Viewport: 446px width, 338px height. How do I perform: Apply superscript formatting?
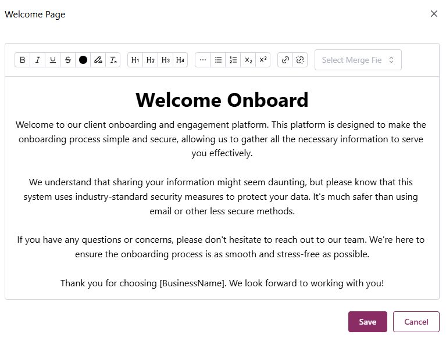point(263,60)
